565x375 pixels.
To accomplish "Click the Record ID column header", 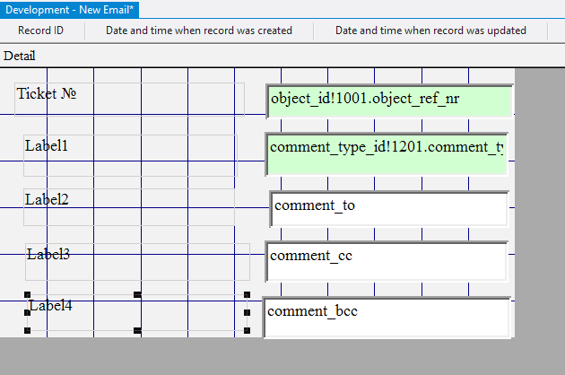I will 41,31.
